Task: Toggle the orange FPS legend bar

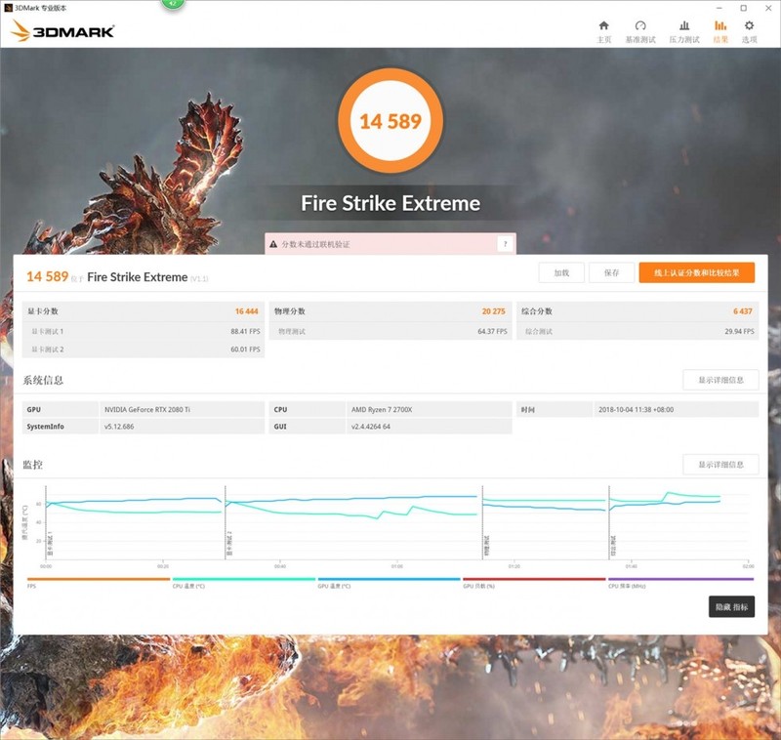Action: (x=99, y=579)
